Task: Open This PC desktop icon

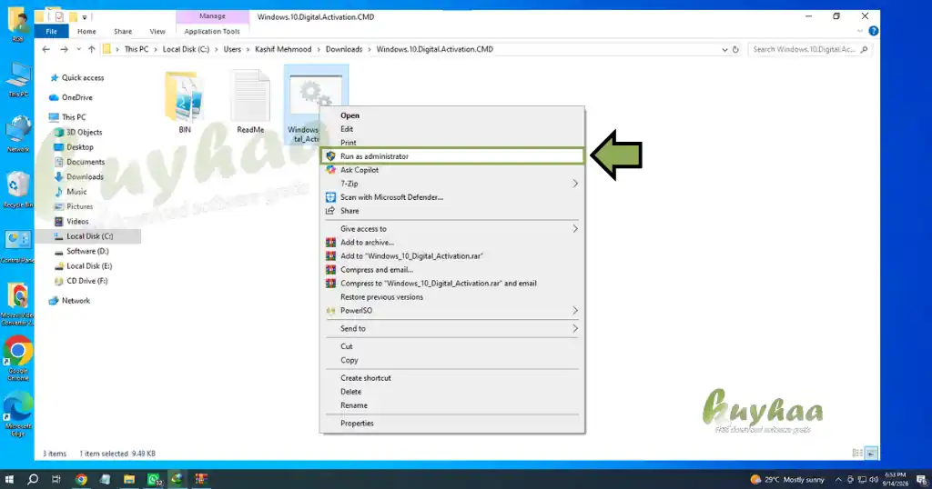Action: [x=18, y=79]
